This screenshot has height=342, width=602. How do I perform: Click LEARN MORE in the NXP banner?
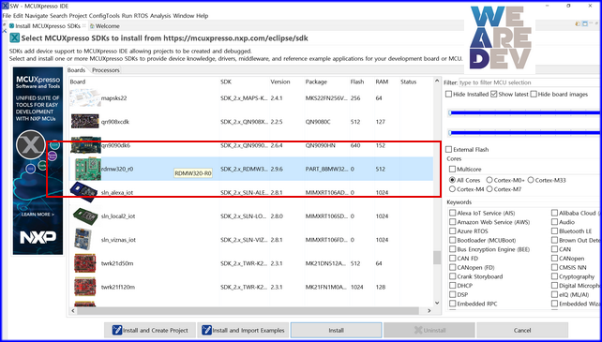tap(38, 215)
